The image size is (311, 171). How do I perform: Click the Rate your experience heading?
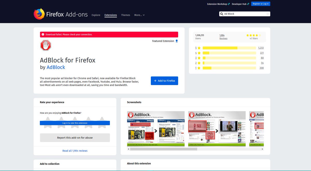(52, 102)
